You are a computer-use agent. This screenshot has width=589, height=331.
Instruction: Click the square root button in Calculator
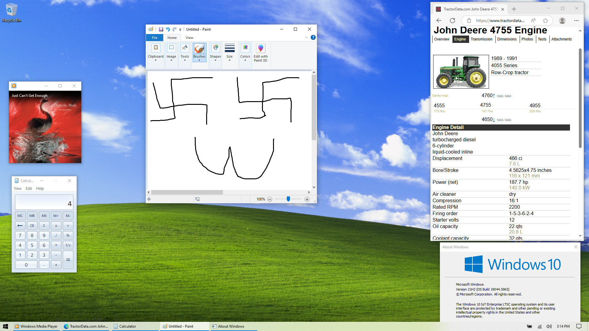[x=68, y=226]
